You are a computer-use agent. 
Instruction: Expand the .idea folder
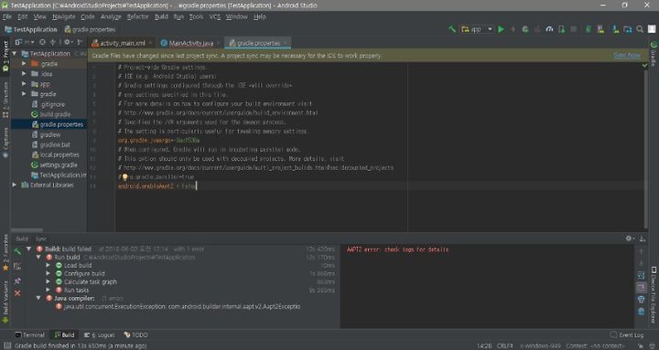click(x=24, y=74)
